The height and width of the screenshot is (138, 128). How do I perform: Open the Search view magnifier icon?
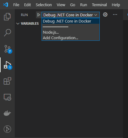7,33
